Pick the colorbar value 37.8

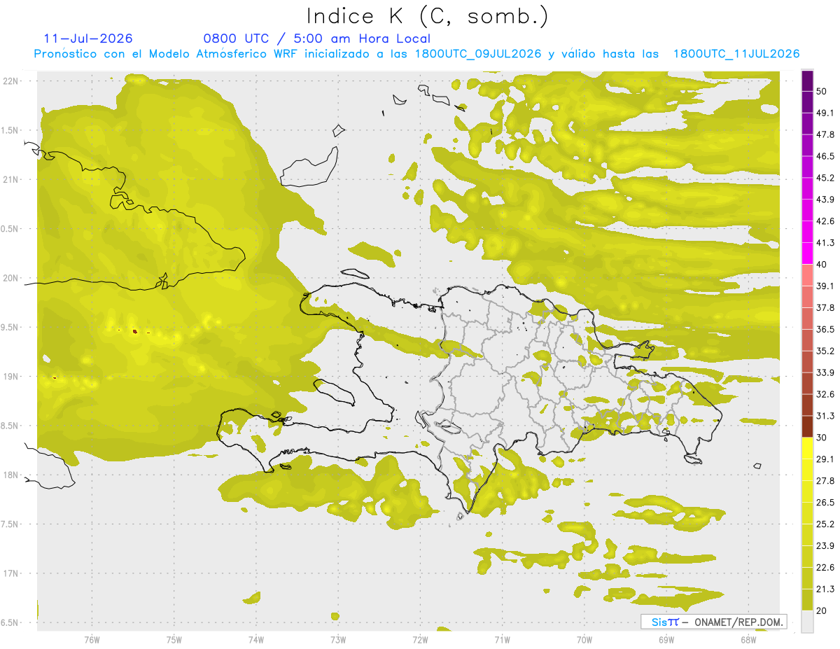coord(825,308)
